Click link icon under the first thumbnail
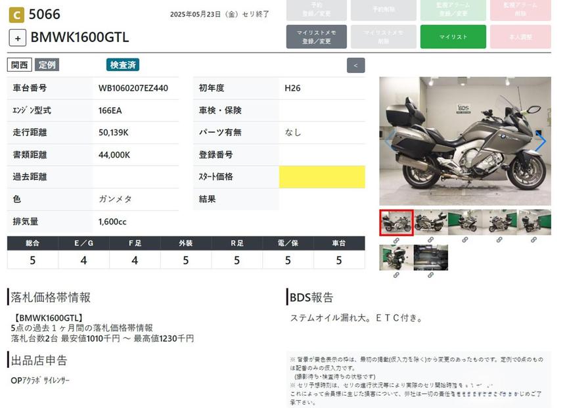This screenshot has width=565, height=408. coord(396,240)
